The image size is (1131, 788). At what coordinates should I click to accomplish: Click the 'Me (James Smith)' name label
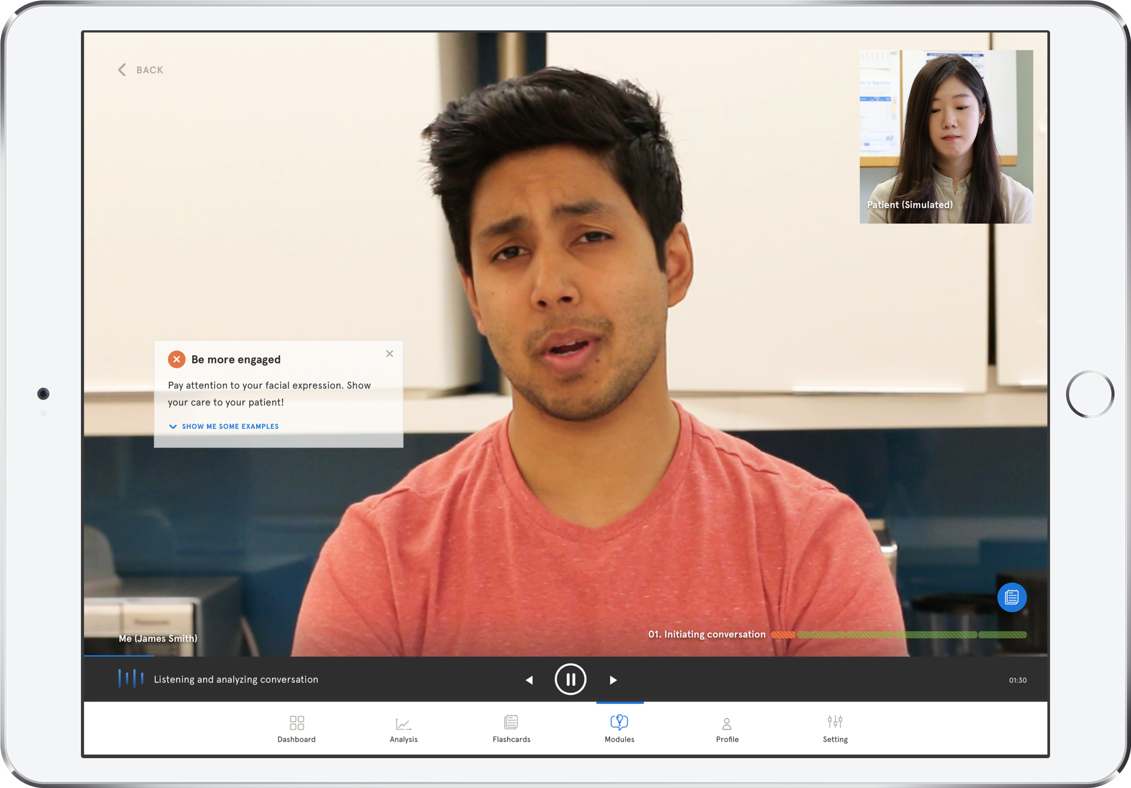157,638
